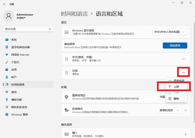Click the 查找设置 search field
The image size is (195, 138).
[x=26, y=29]
